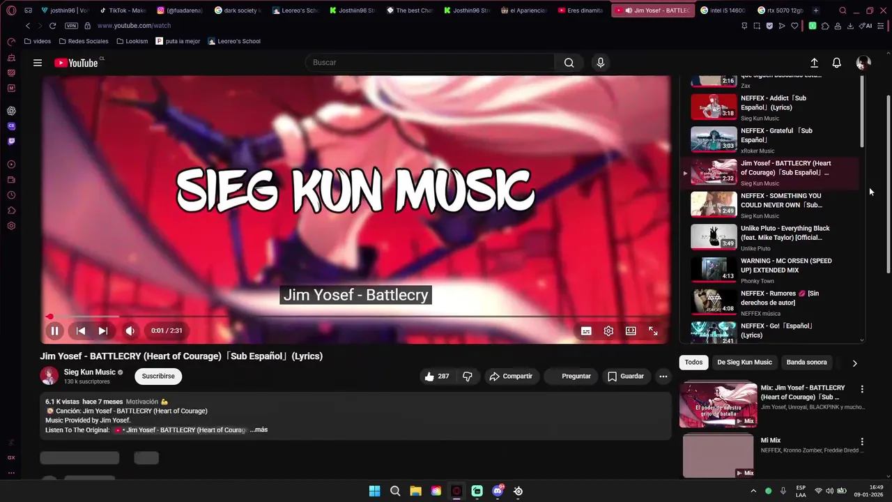Open the videos bookmark folder
892x502 pixels.
pos(38,41)
